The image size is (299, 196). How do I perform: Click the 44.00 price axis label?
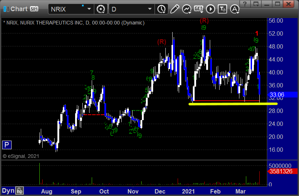tap(276, 59)
